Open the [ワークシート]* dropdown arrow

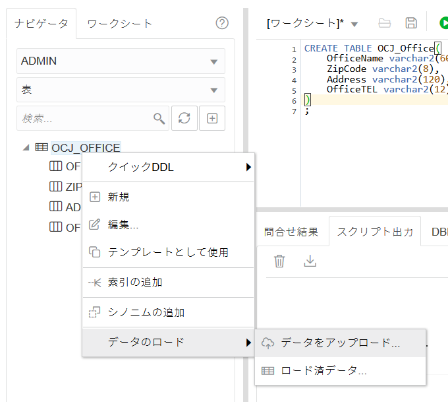354,24
